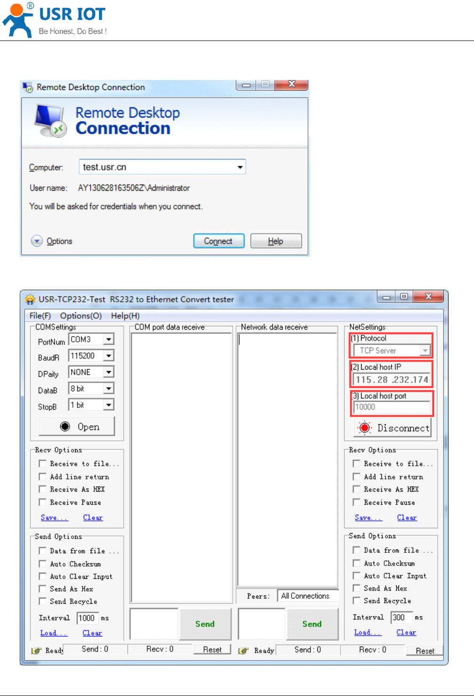This screenshot has width=474, height=696.
Task: Click the USR-TCP232-Test title bar icon
Action: coord(30,299)
